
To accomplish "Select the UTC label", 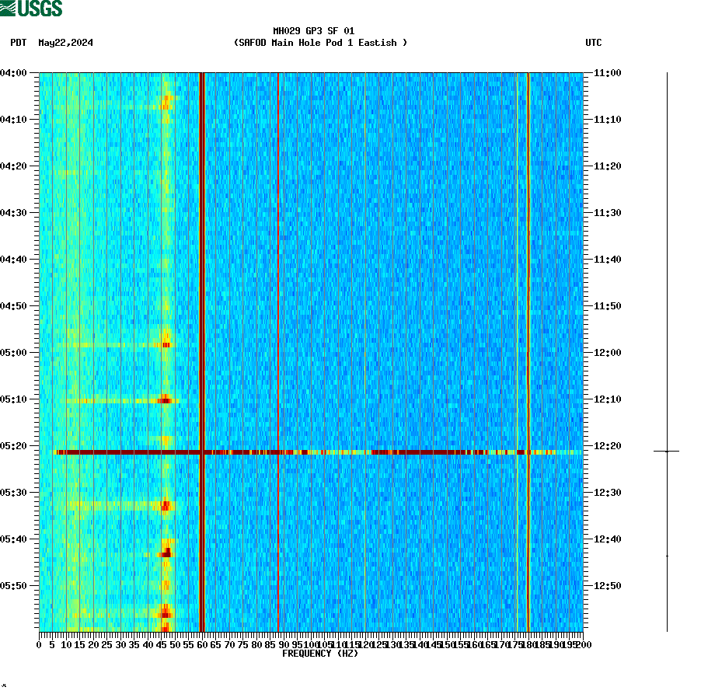I will pyautogui.click(x=595, y=44).
